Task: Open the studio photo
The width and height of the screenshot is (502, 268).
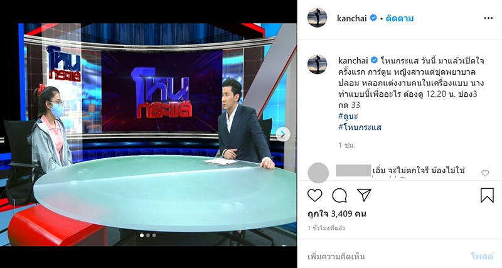Action: 149,134
